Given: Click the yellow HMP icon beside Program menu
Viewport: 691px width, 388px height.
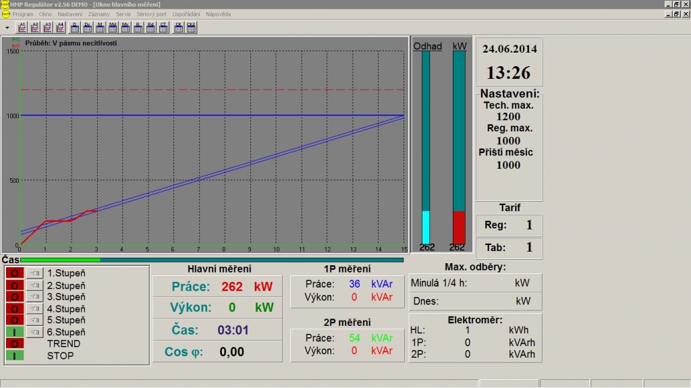Looking at the screenshot, I should click(5, 14).
